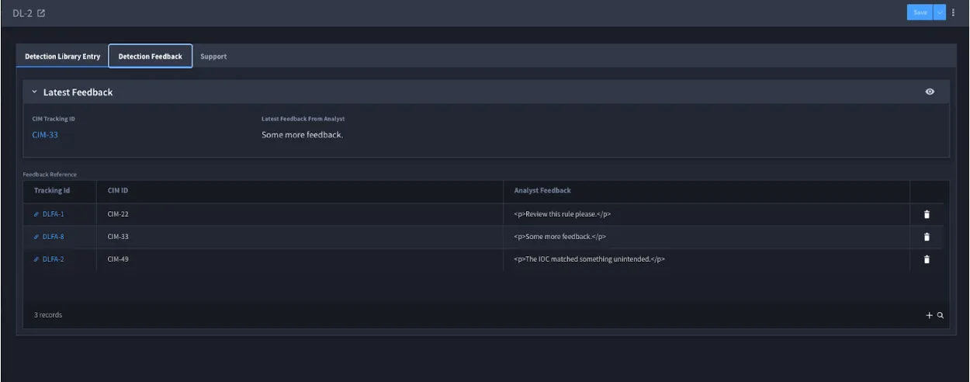Add a new feedback record with plus icon
Screen dimensions: 970x382
[930, 315]
